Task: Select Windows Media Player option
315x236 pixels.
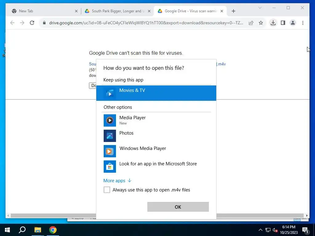Action: coord(156,151)
